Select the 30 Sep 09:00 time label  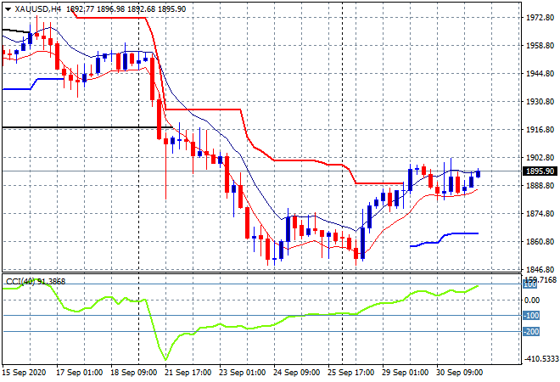point(460,373)
